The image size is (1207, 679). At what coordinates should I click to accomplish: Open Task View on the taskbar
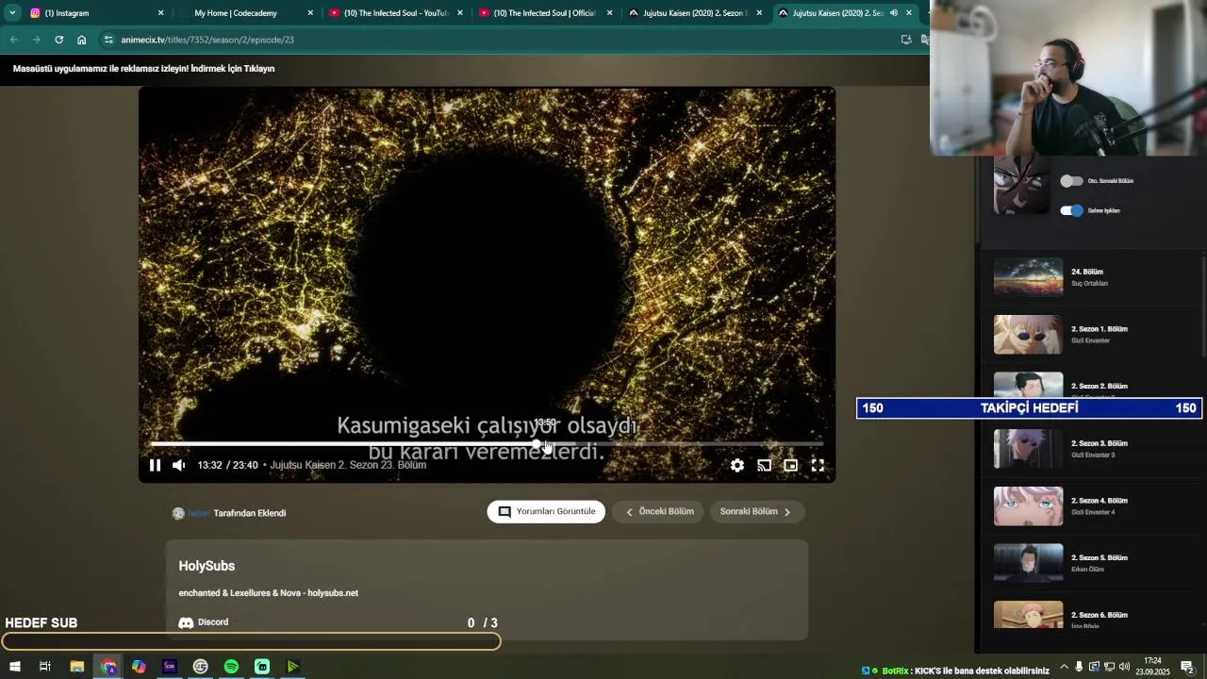pyautogui.click(x=45, y=667)
